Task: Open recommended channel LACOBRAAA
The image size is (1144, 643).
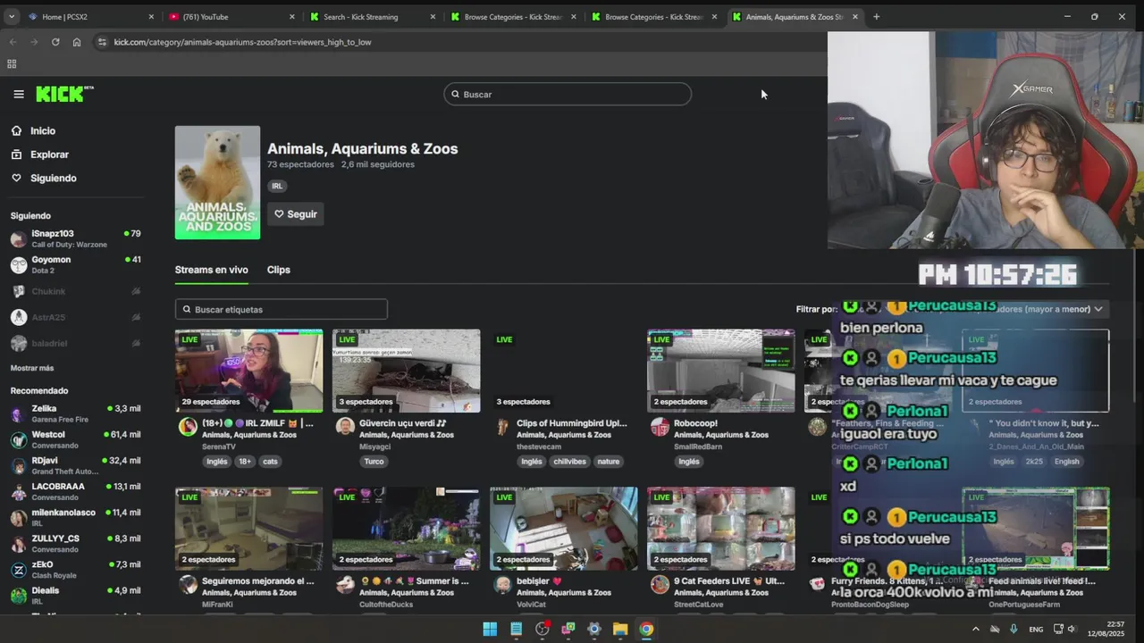Action: coord(75,491)
